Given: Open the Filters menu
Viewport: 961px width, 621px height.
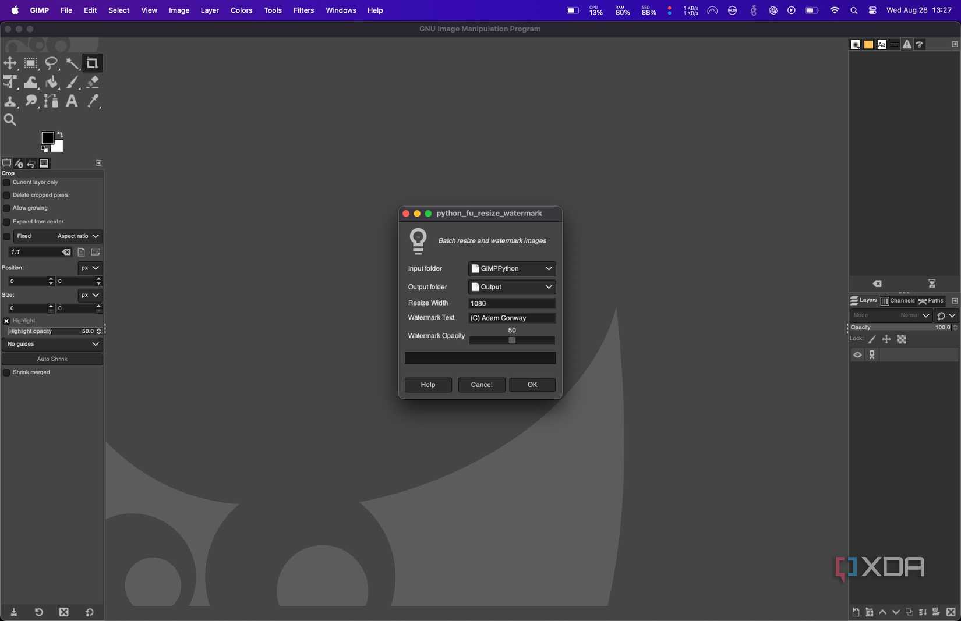Looking at the screenshot, I should pyautogui.click(x=303, y=10).
